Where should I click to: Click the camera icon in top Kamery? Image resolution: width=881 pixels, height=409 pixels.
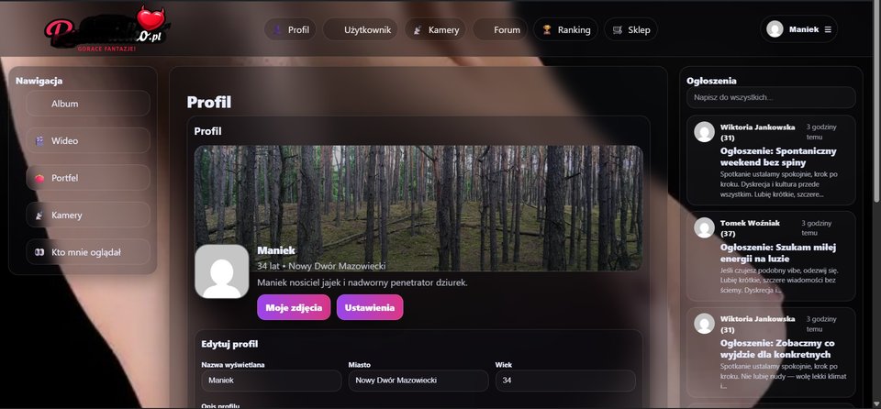[x=418, y=29]
